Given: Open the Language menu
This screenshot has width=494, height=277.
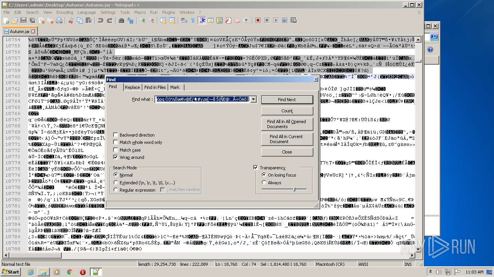Looking at the screenshot, I should 86,12.
